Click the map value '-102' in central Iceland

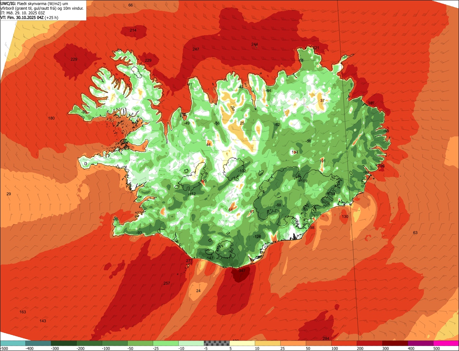242,171
